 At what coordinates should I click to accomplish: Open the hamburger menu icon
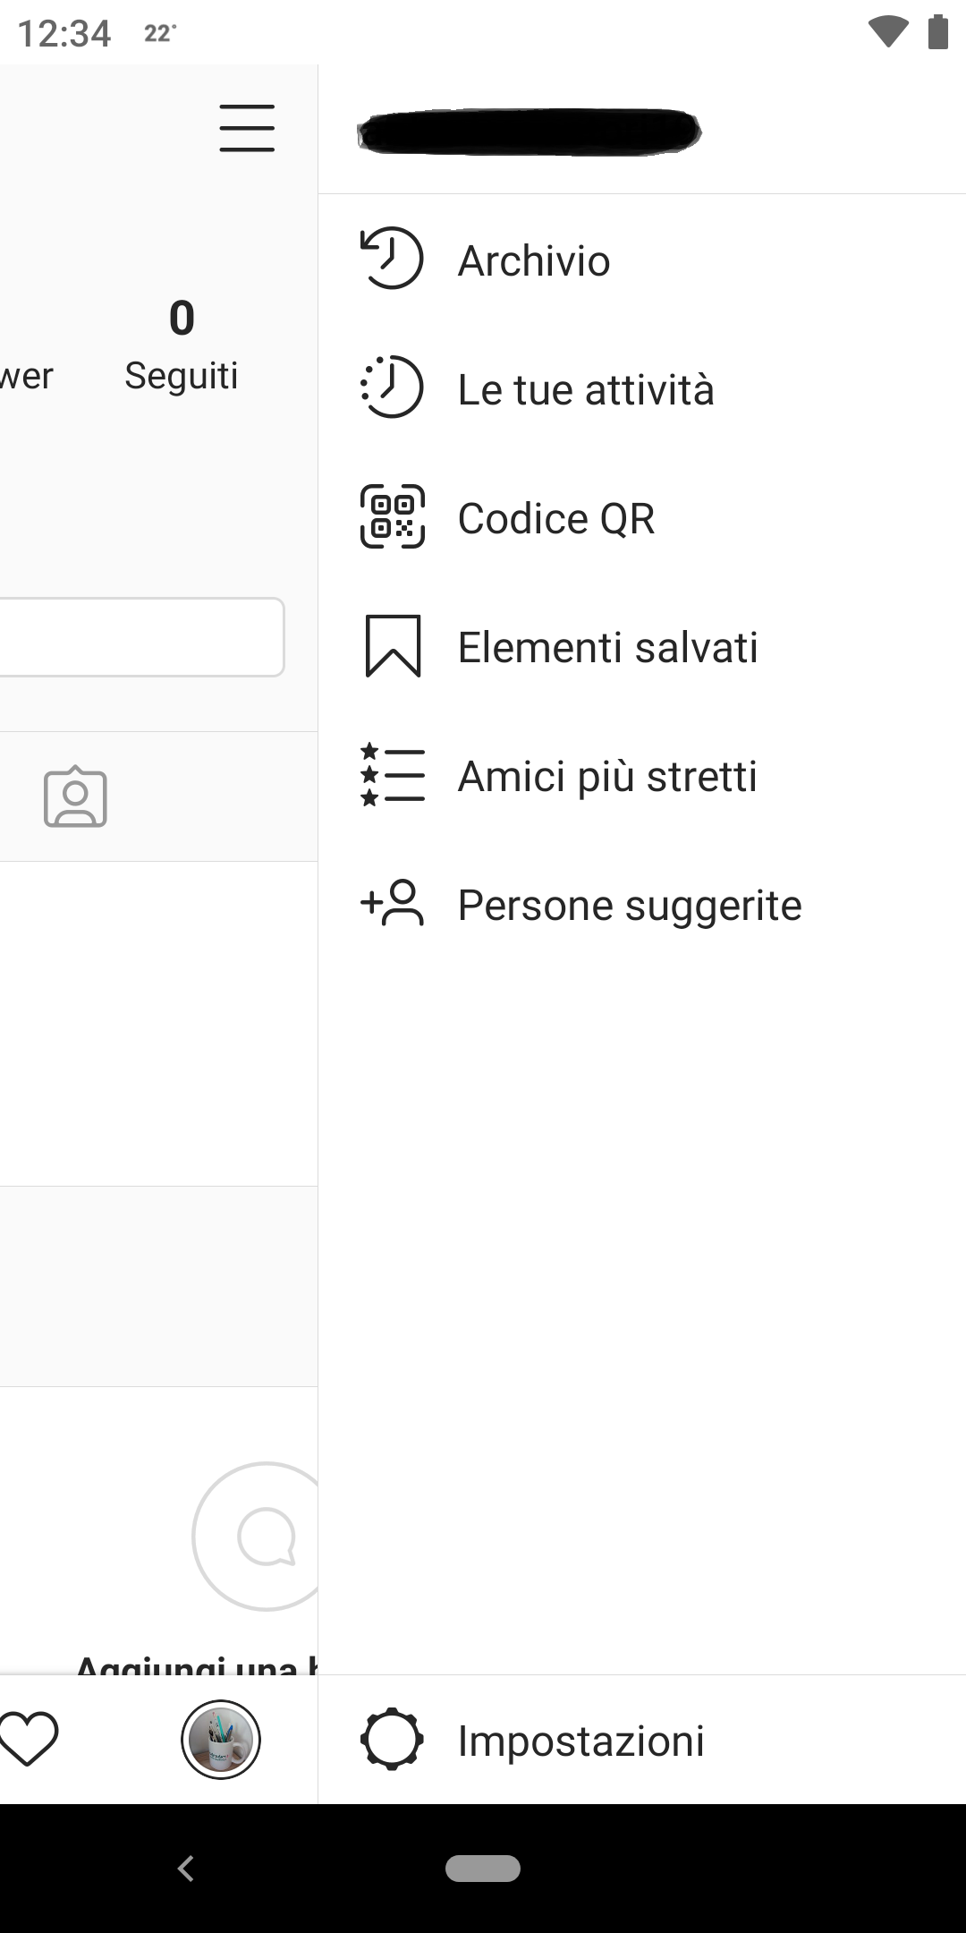pyautogui.click(x=247, y=128)
